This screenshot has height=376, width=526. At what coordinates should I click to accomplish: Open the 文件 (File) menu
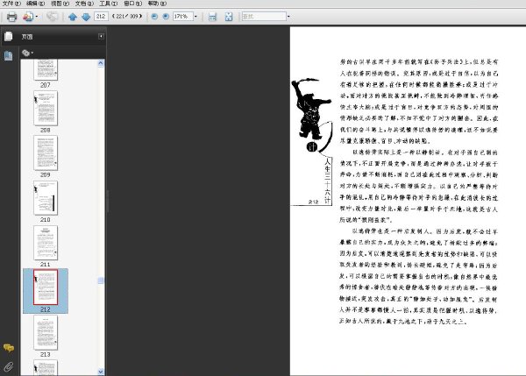pyautogui.click(x=11, y=4)
